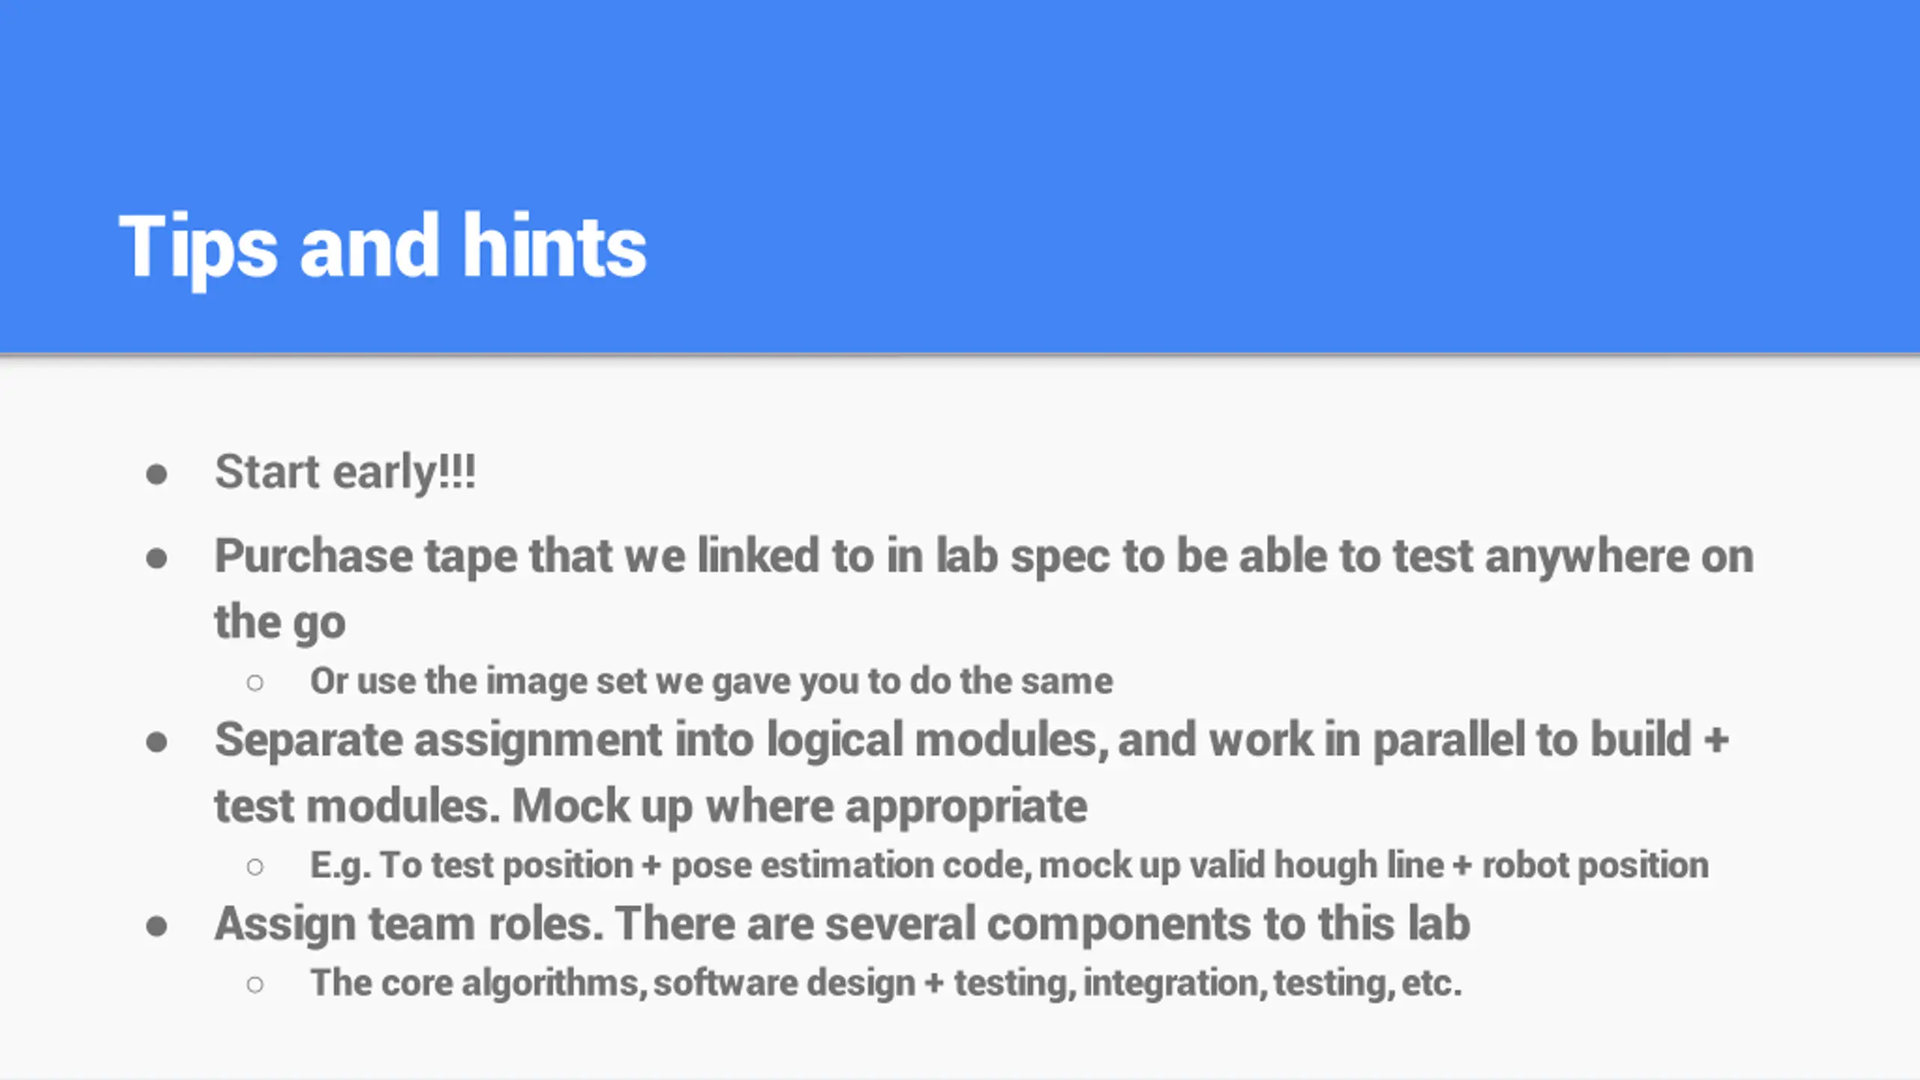Image resolution: width=1920 pixels, height=1080 pixels.
Task: Select the bullet dot before 'Separate assignment'
Action: pos(157,742)
